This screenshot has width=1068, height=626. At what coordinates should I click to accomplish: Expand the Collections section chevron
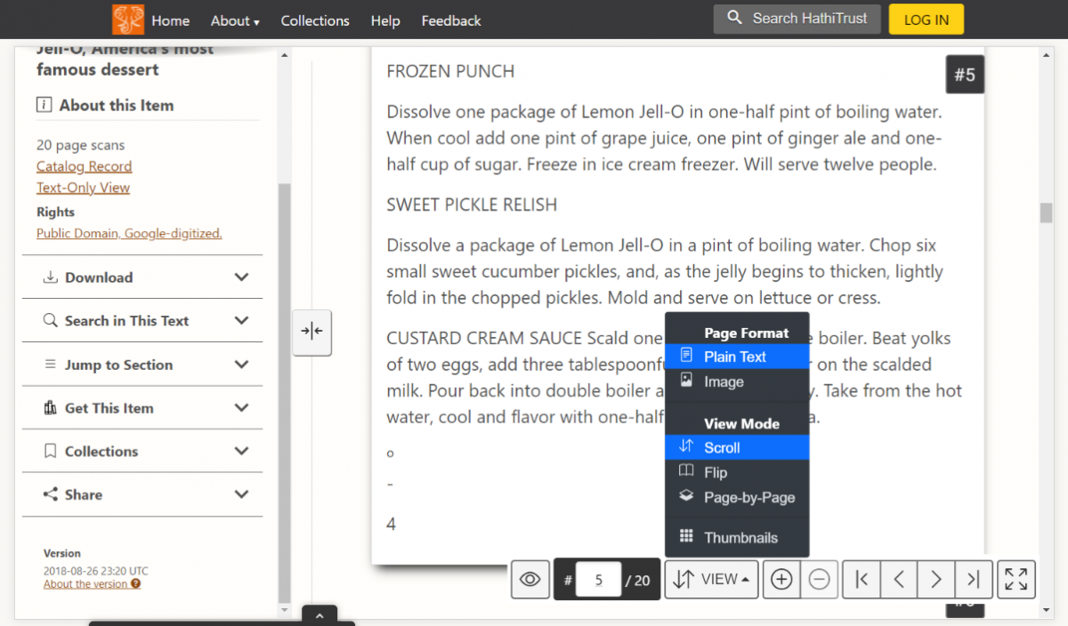[x=241, y=452]
